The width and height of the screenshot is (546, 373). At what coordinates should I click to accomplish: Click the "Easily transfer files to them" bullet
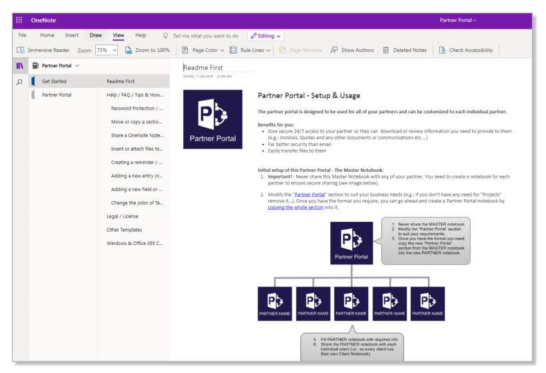pyautogui.click(x=297, y=151)
